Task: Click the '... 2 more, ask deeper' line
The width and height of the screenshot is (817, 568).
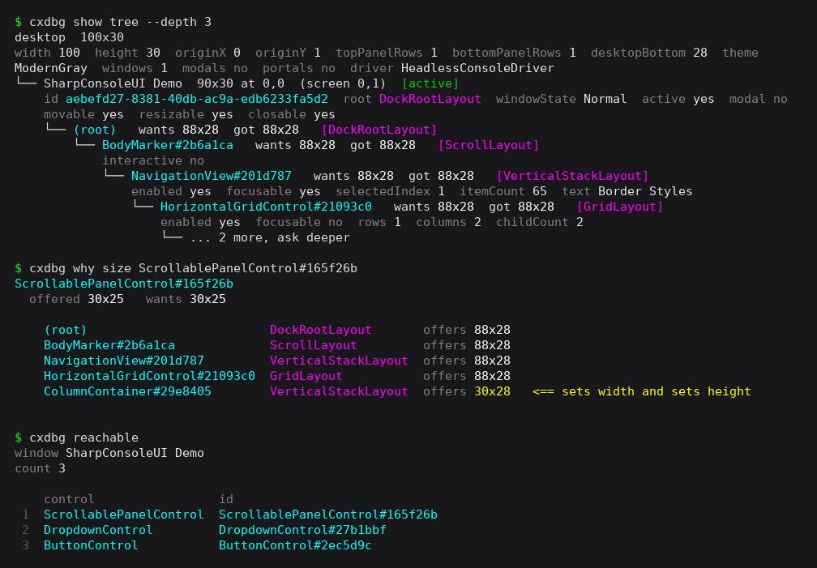Action: point(270,237)
